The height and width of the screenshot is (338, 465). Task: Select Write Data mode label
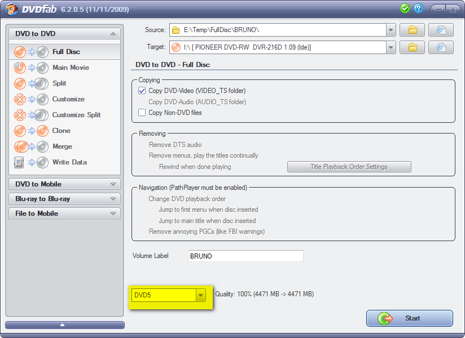(69, 162)
